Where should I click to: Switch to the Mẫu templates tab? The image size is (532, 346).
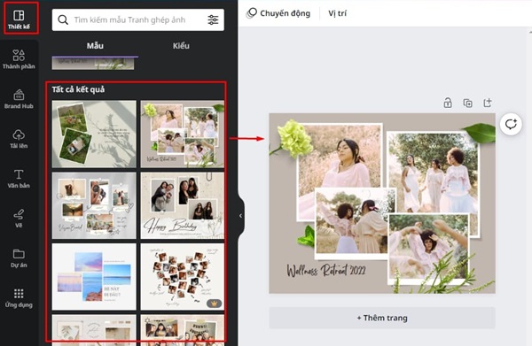(95, 46)
